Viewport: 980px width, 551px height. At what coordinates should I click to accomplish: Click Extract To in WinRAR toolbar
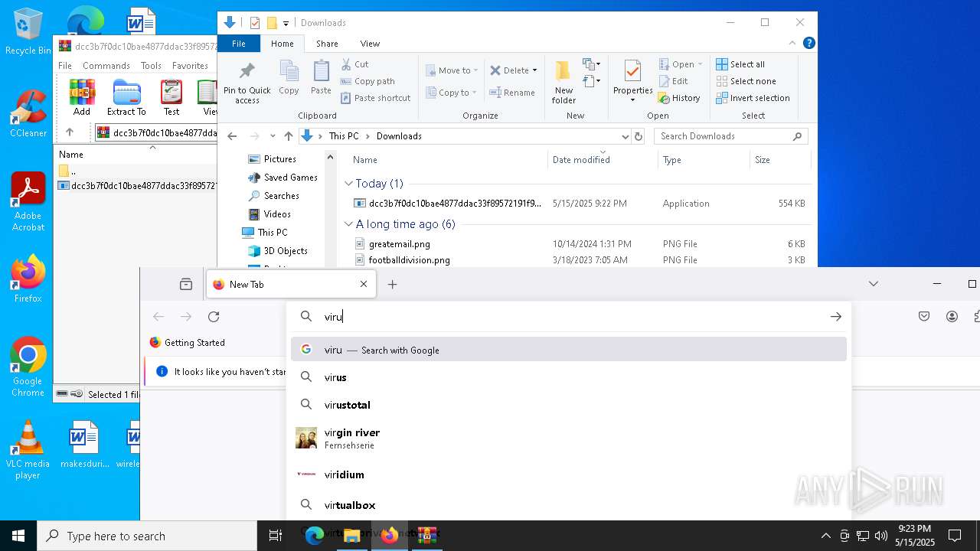(x=126, y=97)
